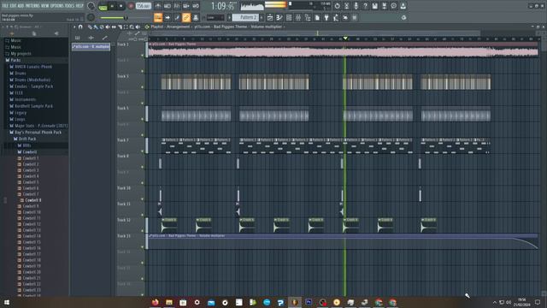This screenshot has width=547, height=308.
Task: Click the audio editor scissors icon
Action: [x=346, y=6]
